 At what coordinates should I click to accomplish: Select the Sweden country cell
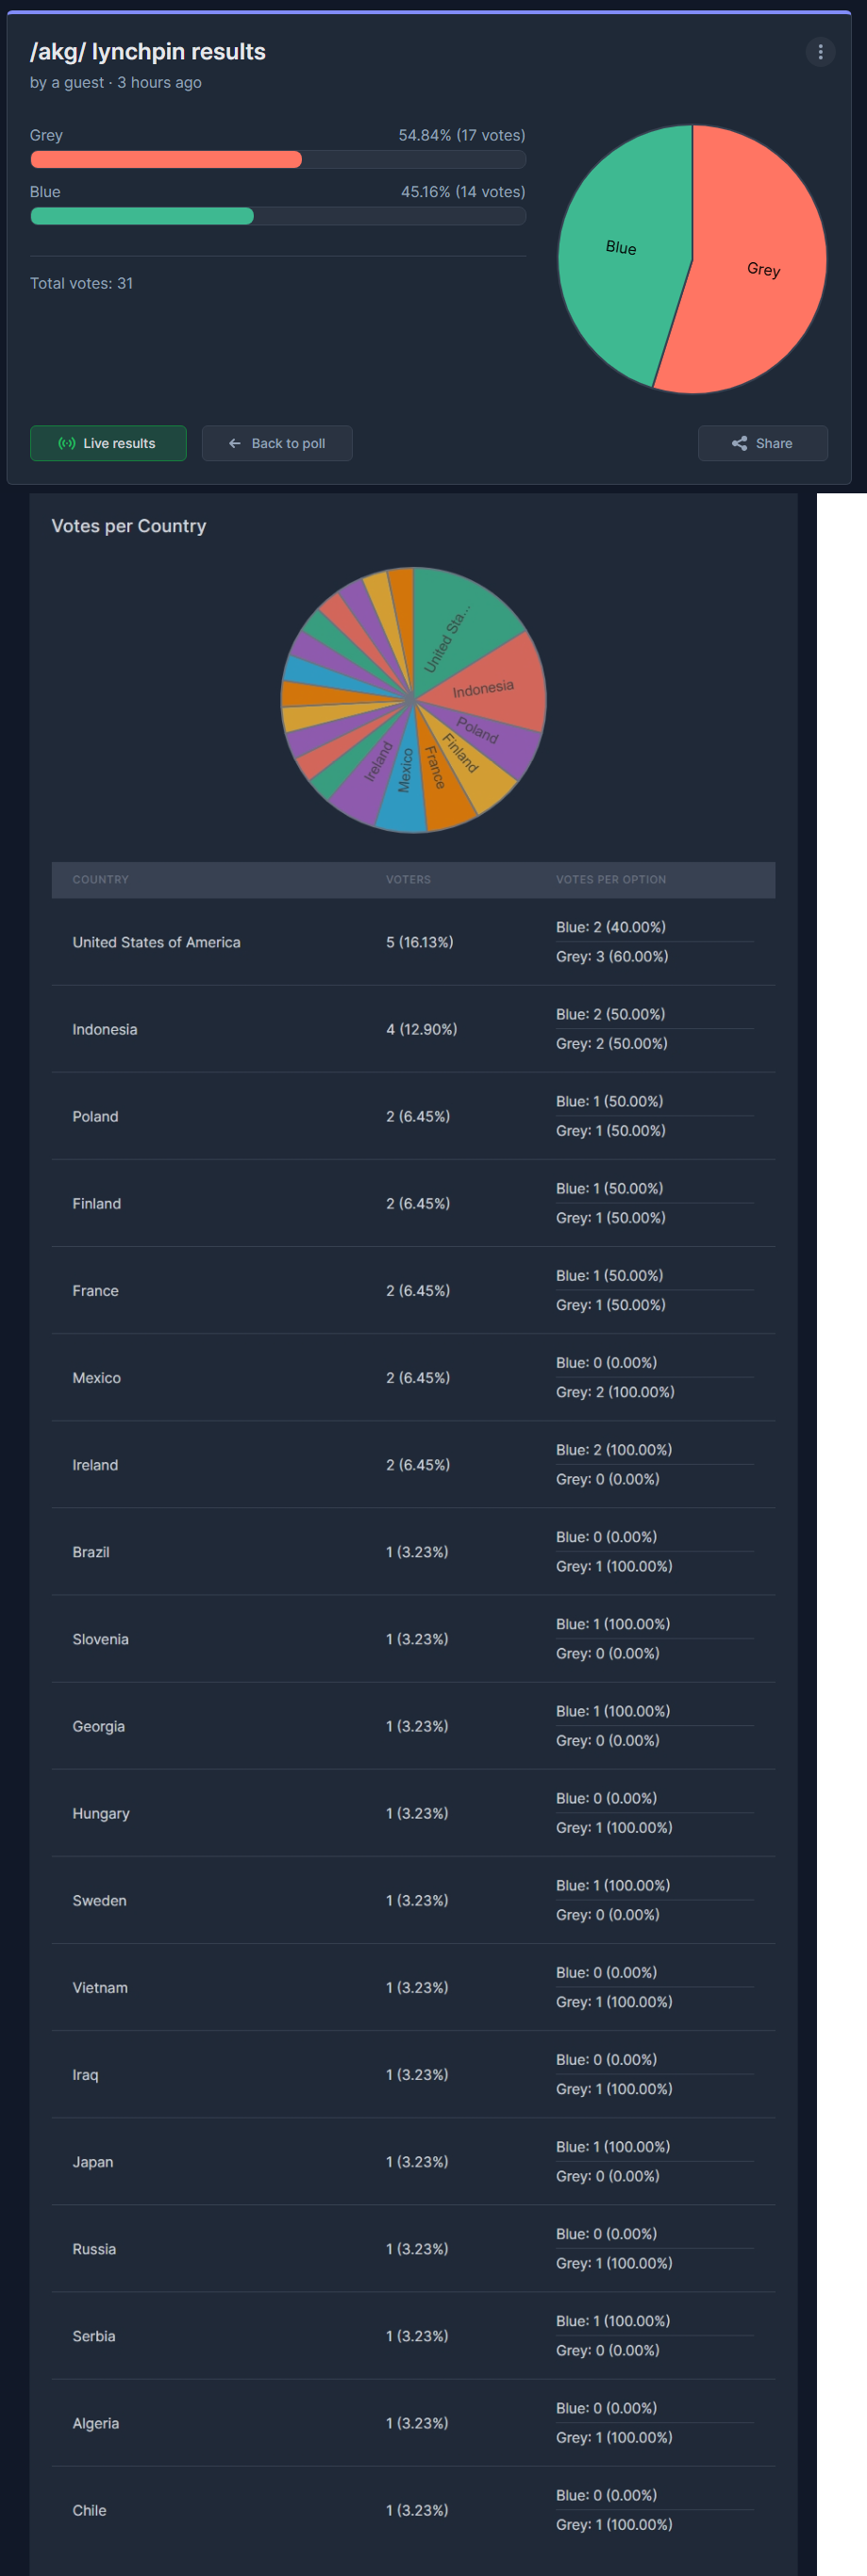click(x=99, y=1900)
